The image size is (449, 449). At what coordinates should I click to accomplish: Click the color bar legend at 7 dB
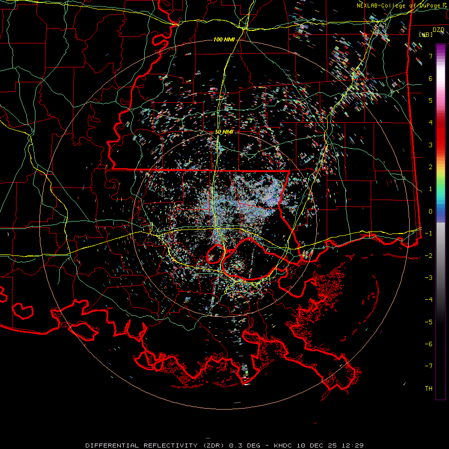click(441, 56)
